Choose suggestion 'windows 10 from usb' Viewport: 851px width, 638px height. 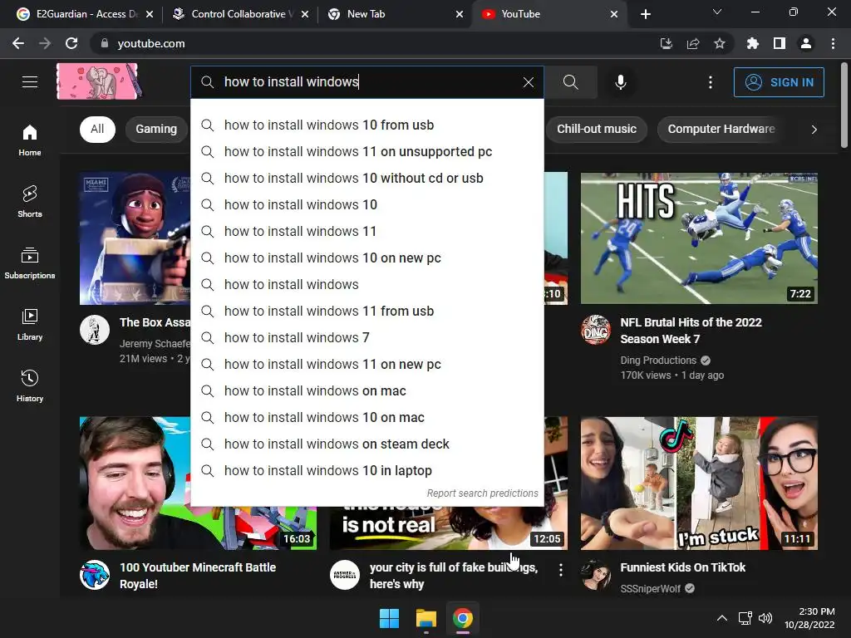click(x=366, y=125)
